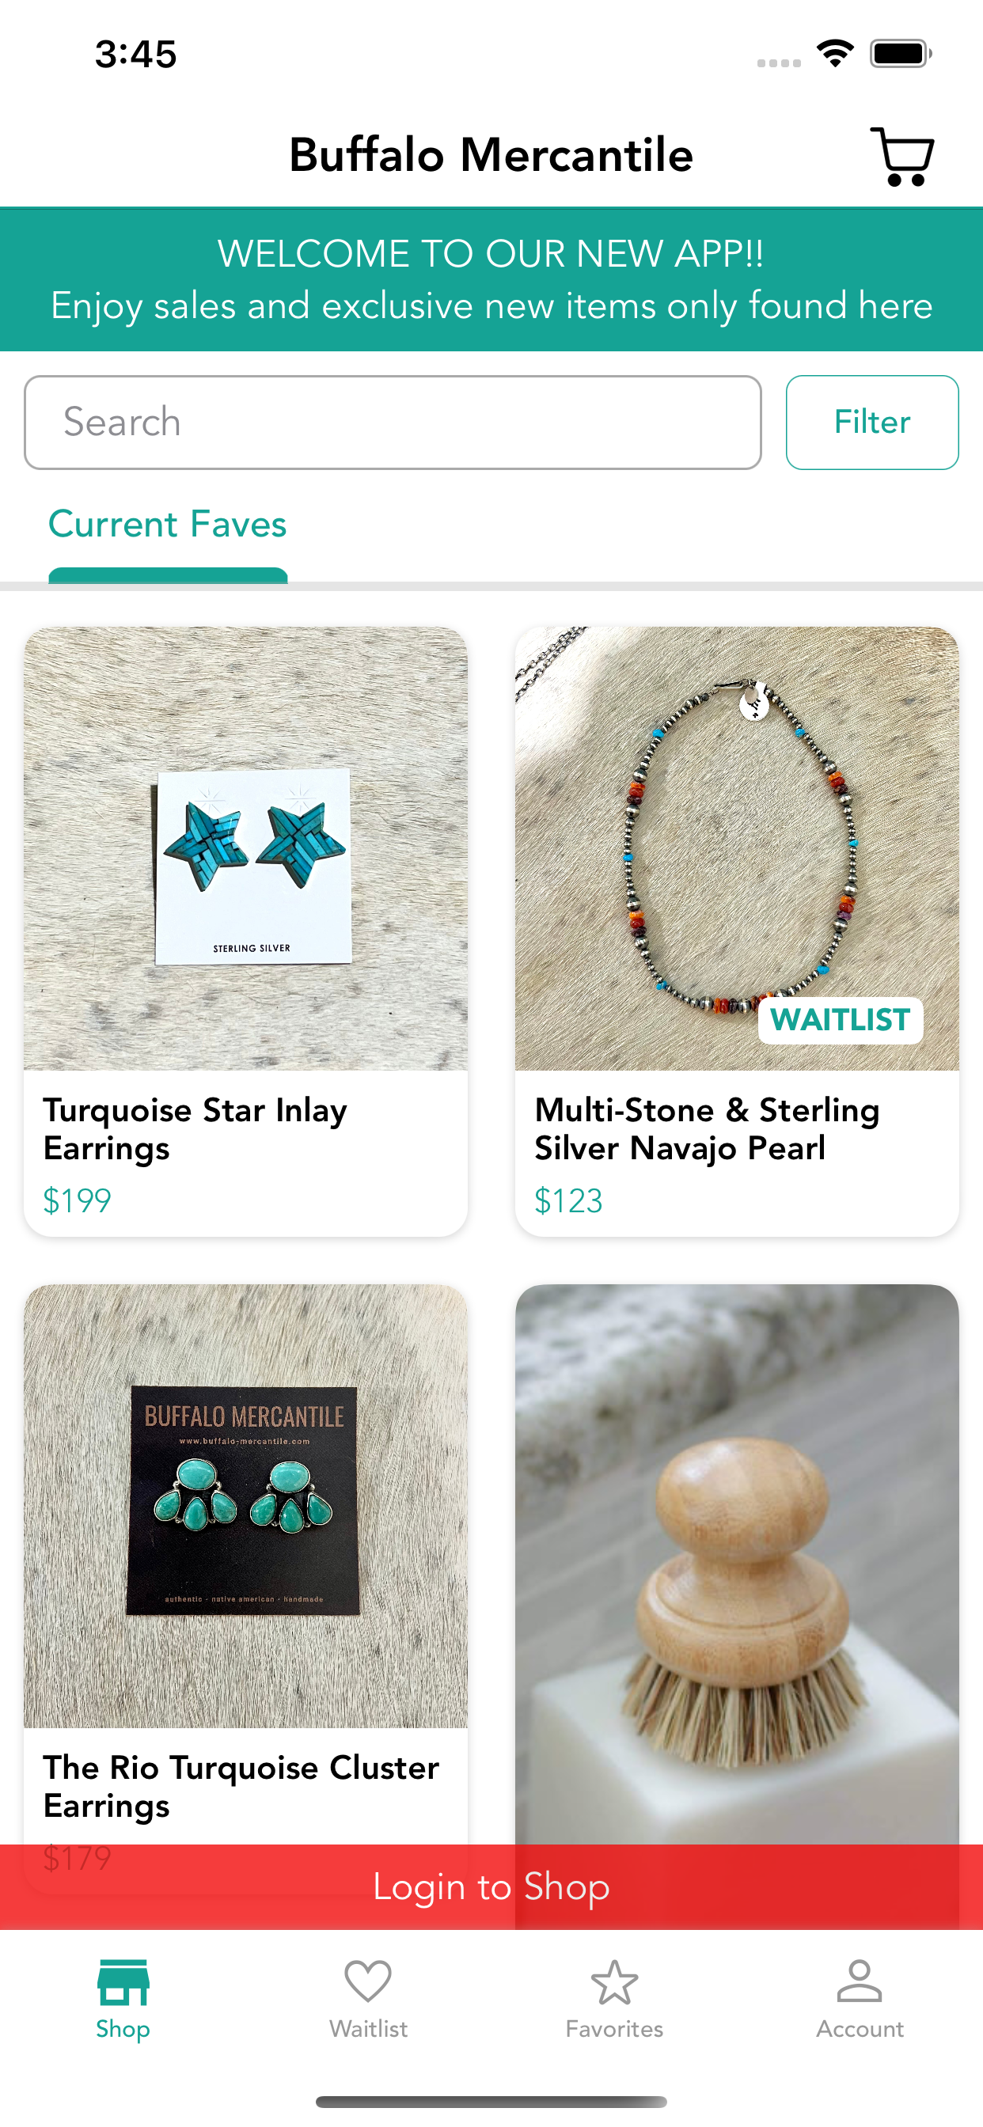Image resolution: width=983 pixels, height=2127 pixels.
Task: Open the Account person icon
Action: 859,1981
